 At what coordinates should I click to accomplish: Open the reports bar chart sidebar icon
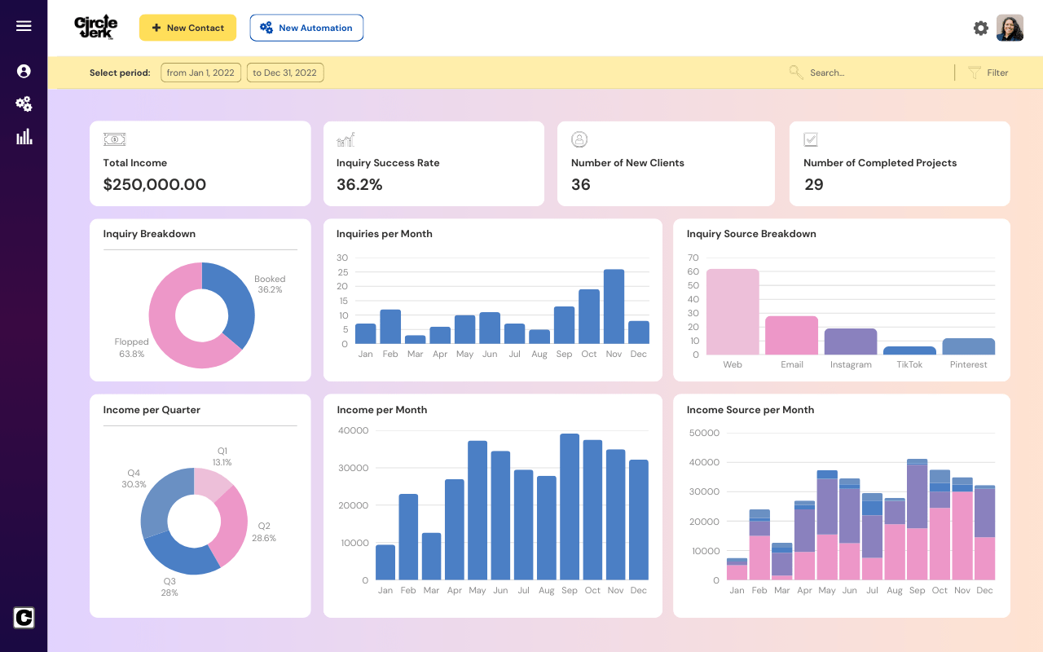(24, 136)
